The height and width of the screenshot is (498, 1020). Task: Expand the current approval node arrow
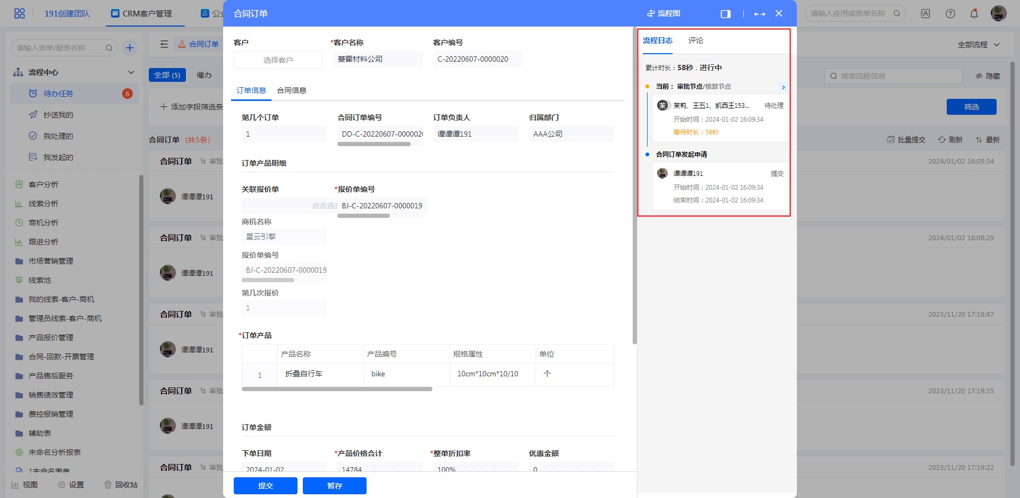click(x=783, y=87)
